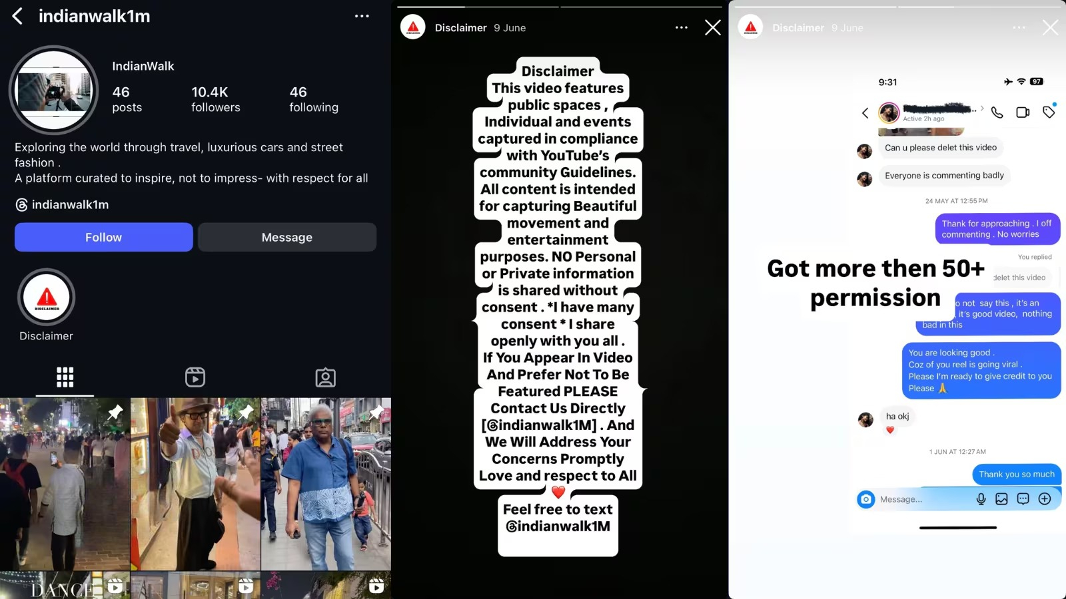Open IndianWalk profile picture
Image resolution: width=1066 pixels, height=599 pixels.
pos(53,90)
